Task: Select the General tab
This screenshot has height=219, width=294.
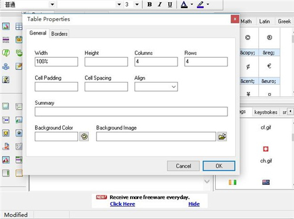Action: coord(38,33)
